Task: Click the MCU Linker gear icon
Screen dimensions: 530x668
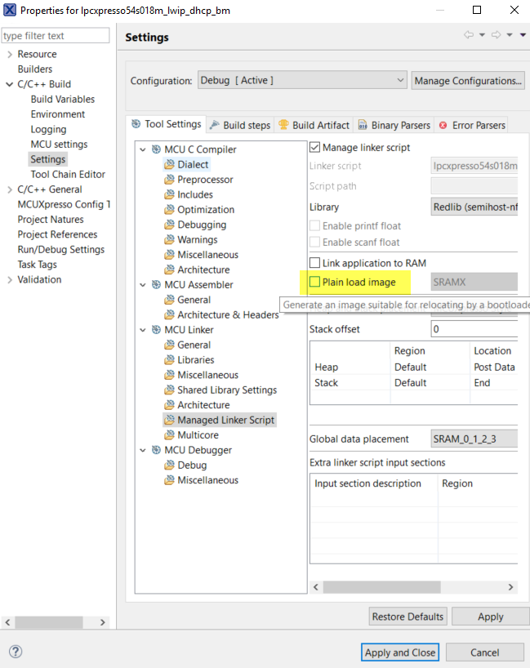Action: coord(156,330)
